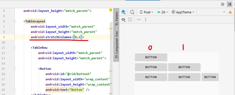
Task: Open the View Options eye icon
Action: coord(124,20)
